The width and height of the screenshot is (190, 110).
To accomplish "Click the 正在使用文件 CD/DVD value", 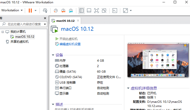I will pos(109,77).
